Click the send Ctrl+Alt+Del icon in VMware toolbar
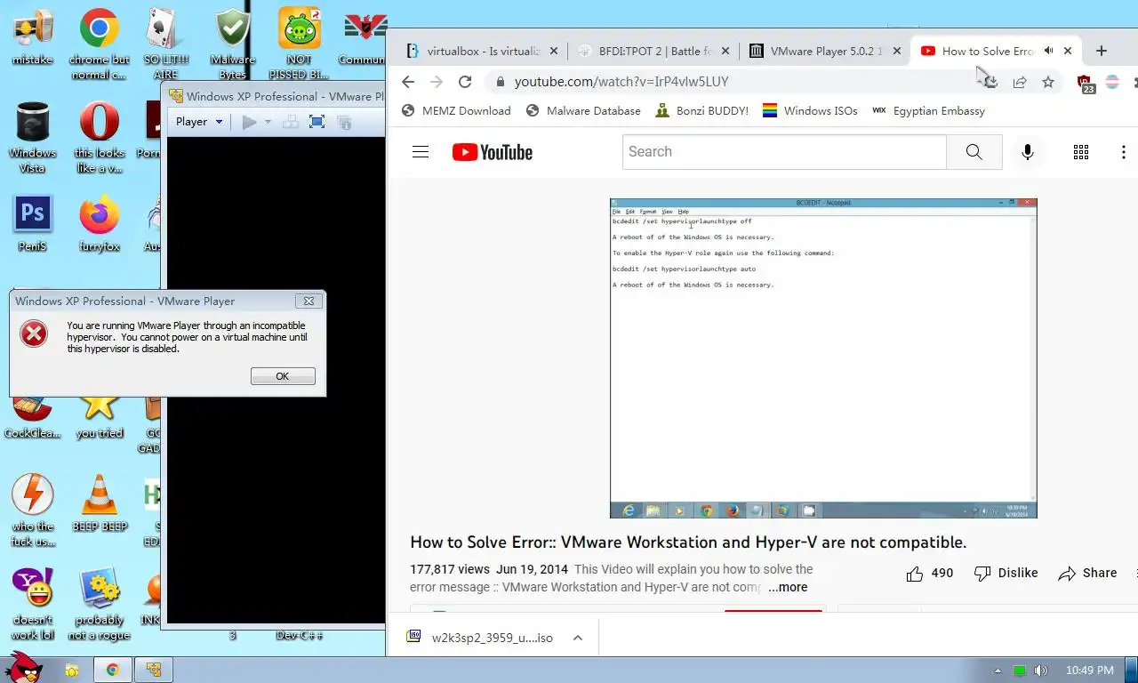Image resolution: width=1138 pixels, height=683 pixels. pyautogui.click(x=290, y=122)
